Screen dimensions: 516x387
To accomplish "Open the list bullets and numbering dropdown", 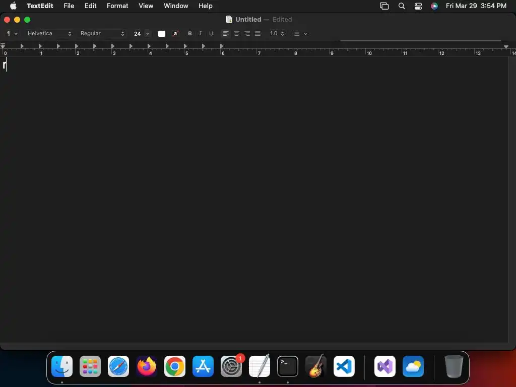I will (300, 34).
